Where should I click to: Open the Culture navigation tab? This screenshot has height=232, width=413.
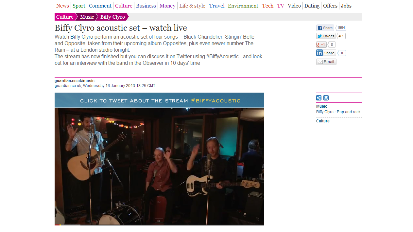124,6
